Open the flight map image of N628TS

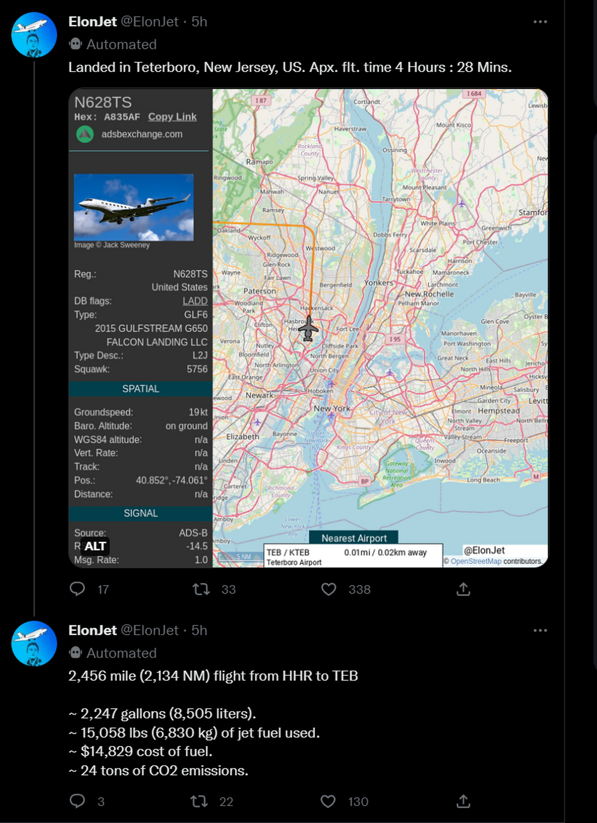(308, 328)
